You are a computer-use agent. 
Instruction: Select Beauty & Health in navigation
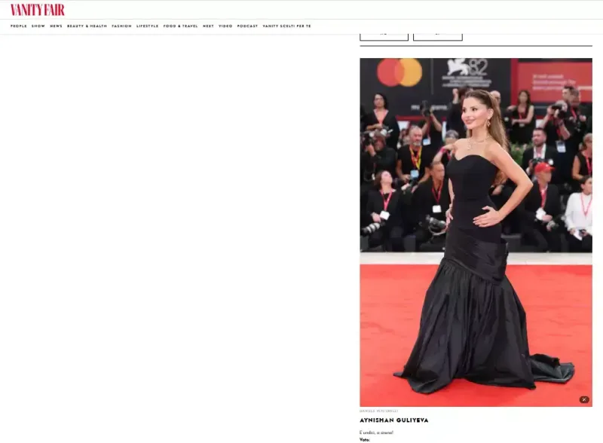click(87, 26)
